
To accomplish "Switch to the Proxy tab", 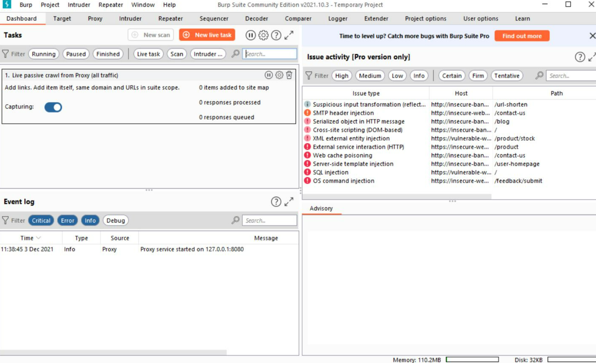I will click(95, 19).
